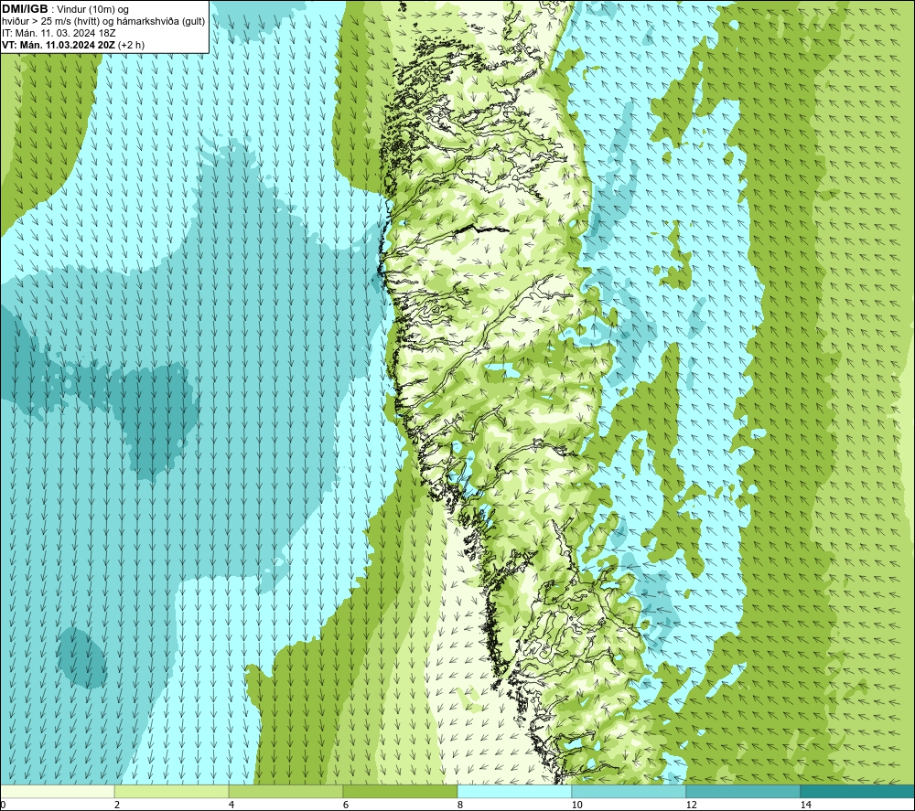Click the thick black line on the land area
This screenshot has width=915, height=811.
[481, 229]
